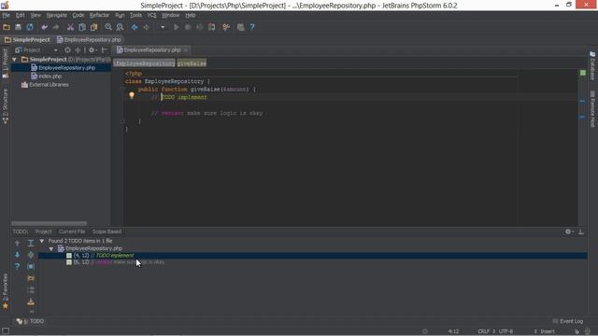Click the Paste toolbar icon
This screenshot has width=598, height=336.
pos(93,27)
